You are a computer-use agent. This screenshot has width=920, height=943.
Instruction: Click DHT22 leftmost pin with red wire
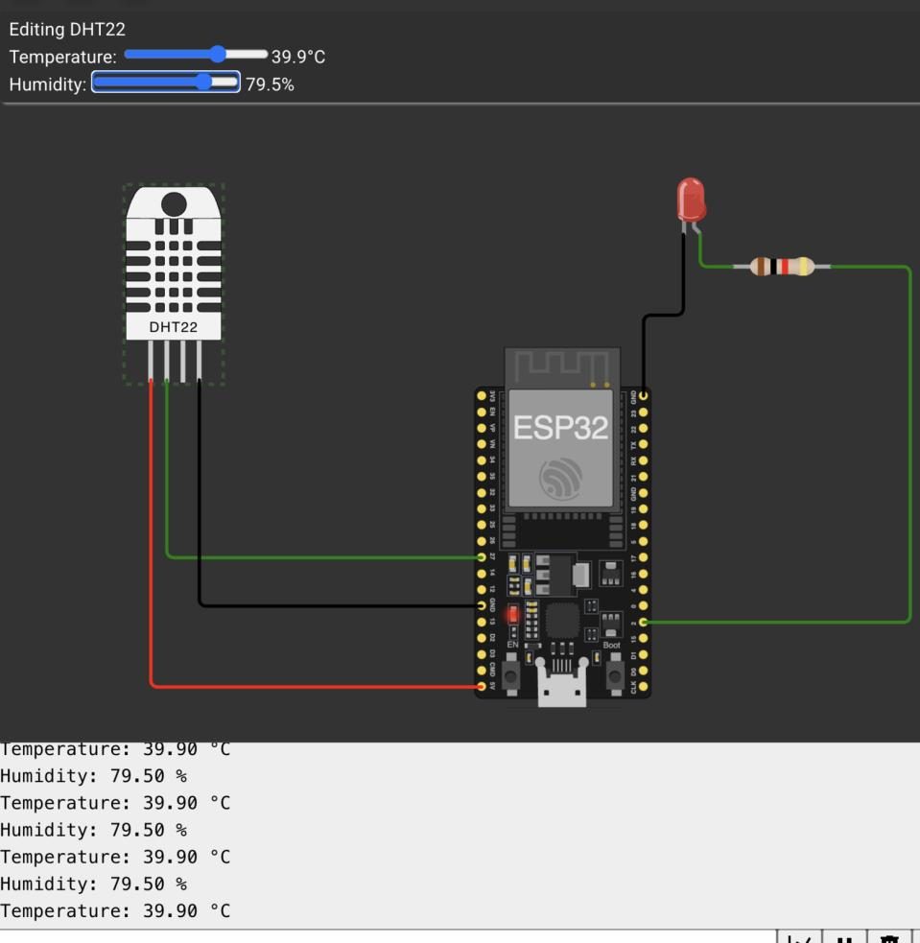tap(151, 361)
